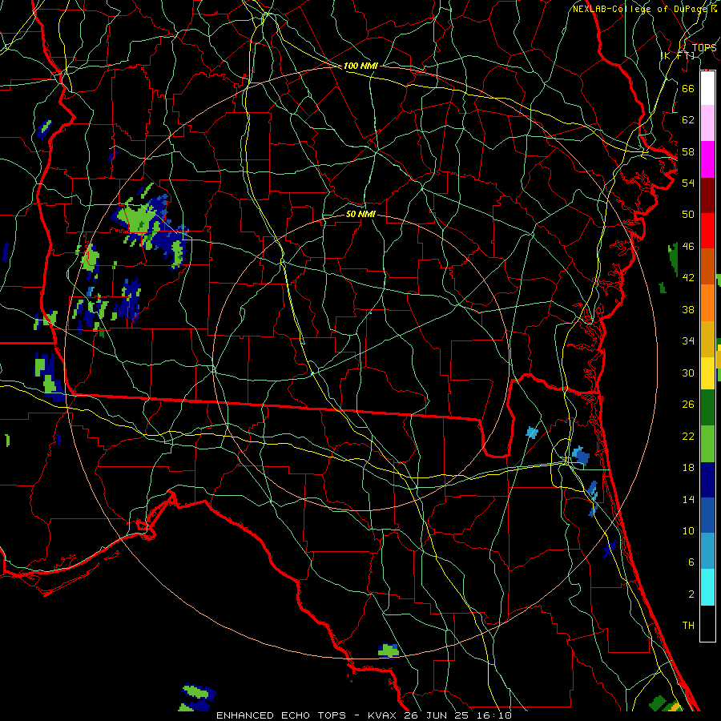The width and height of the screenshot is (721, 721).
Task: Click the 50 value on the legend
Action: 688,214
